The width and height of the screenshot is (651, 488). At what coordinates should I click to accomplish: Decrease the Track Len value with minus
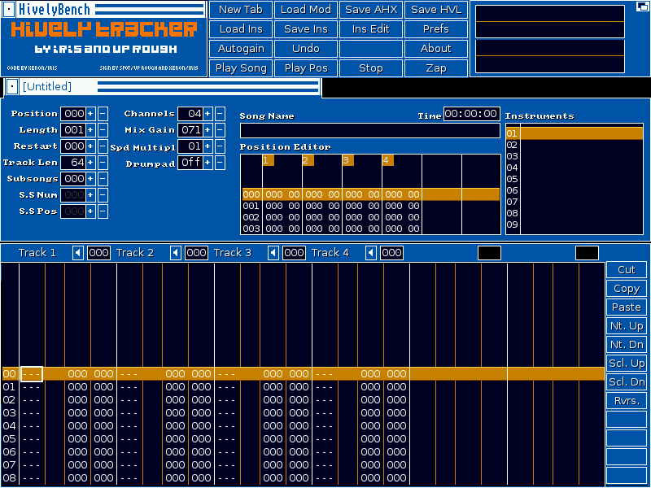tap(103, 163)
